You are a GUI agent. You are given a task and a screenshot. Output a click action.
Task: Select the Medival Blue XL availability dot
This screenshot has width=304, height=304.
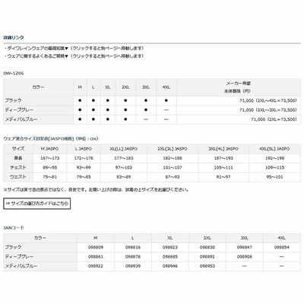click(x=108, y=119)
